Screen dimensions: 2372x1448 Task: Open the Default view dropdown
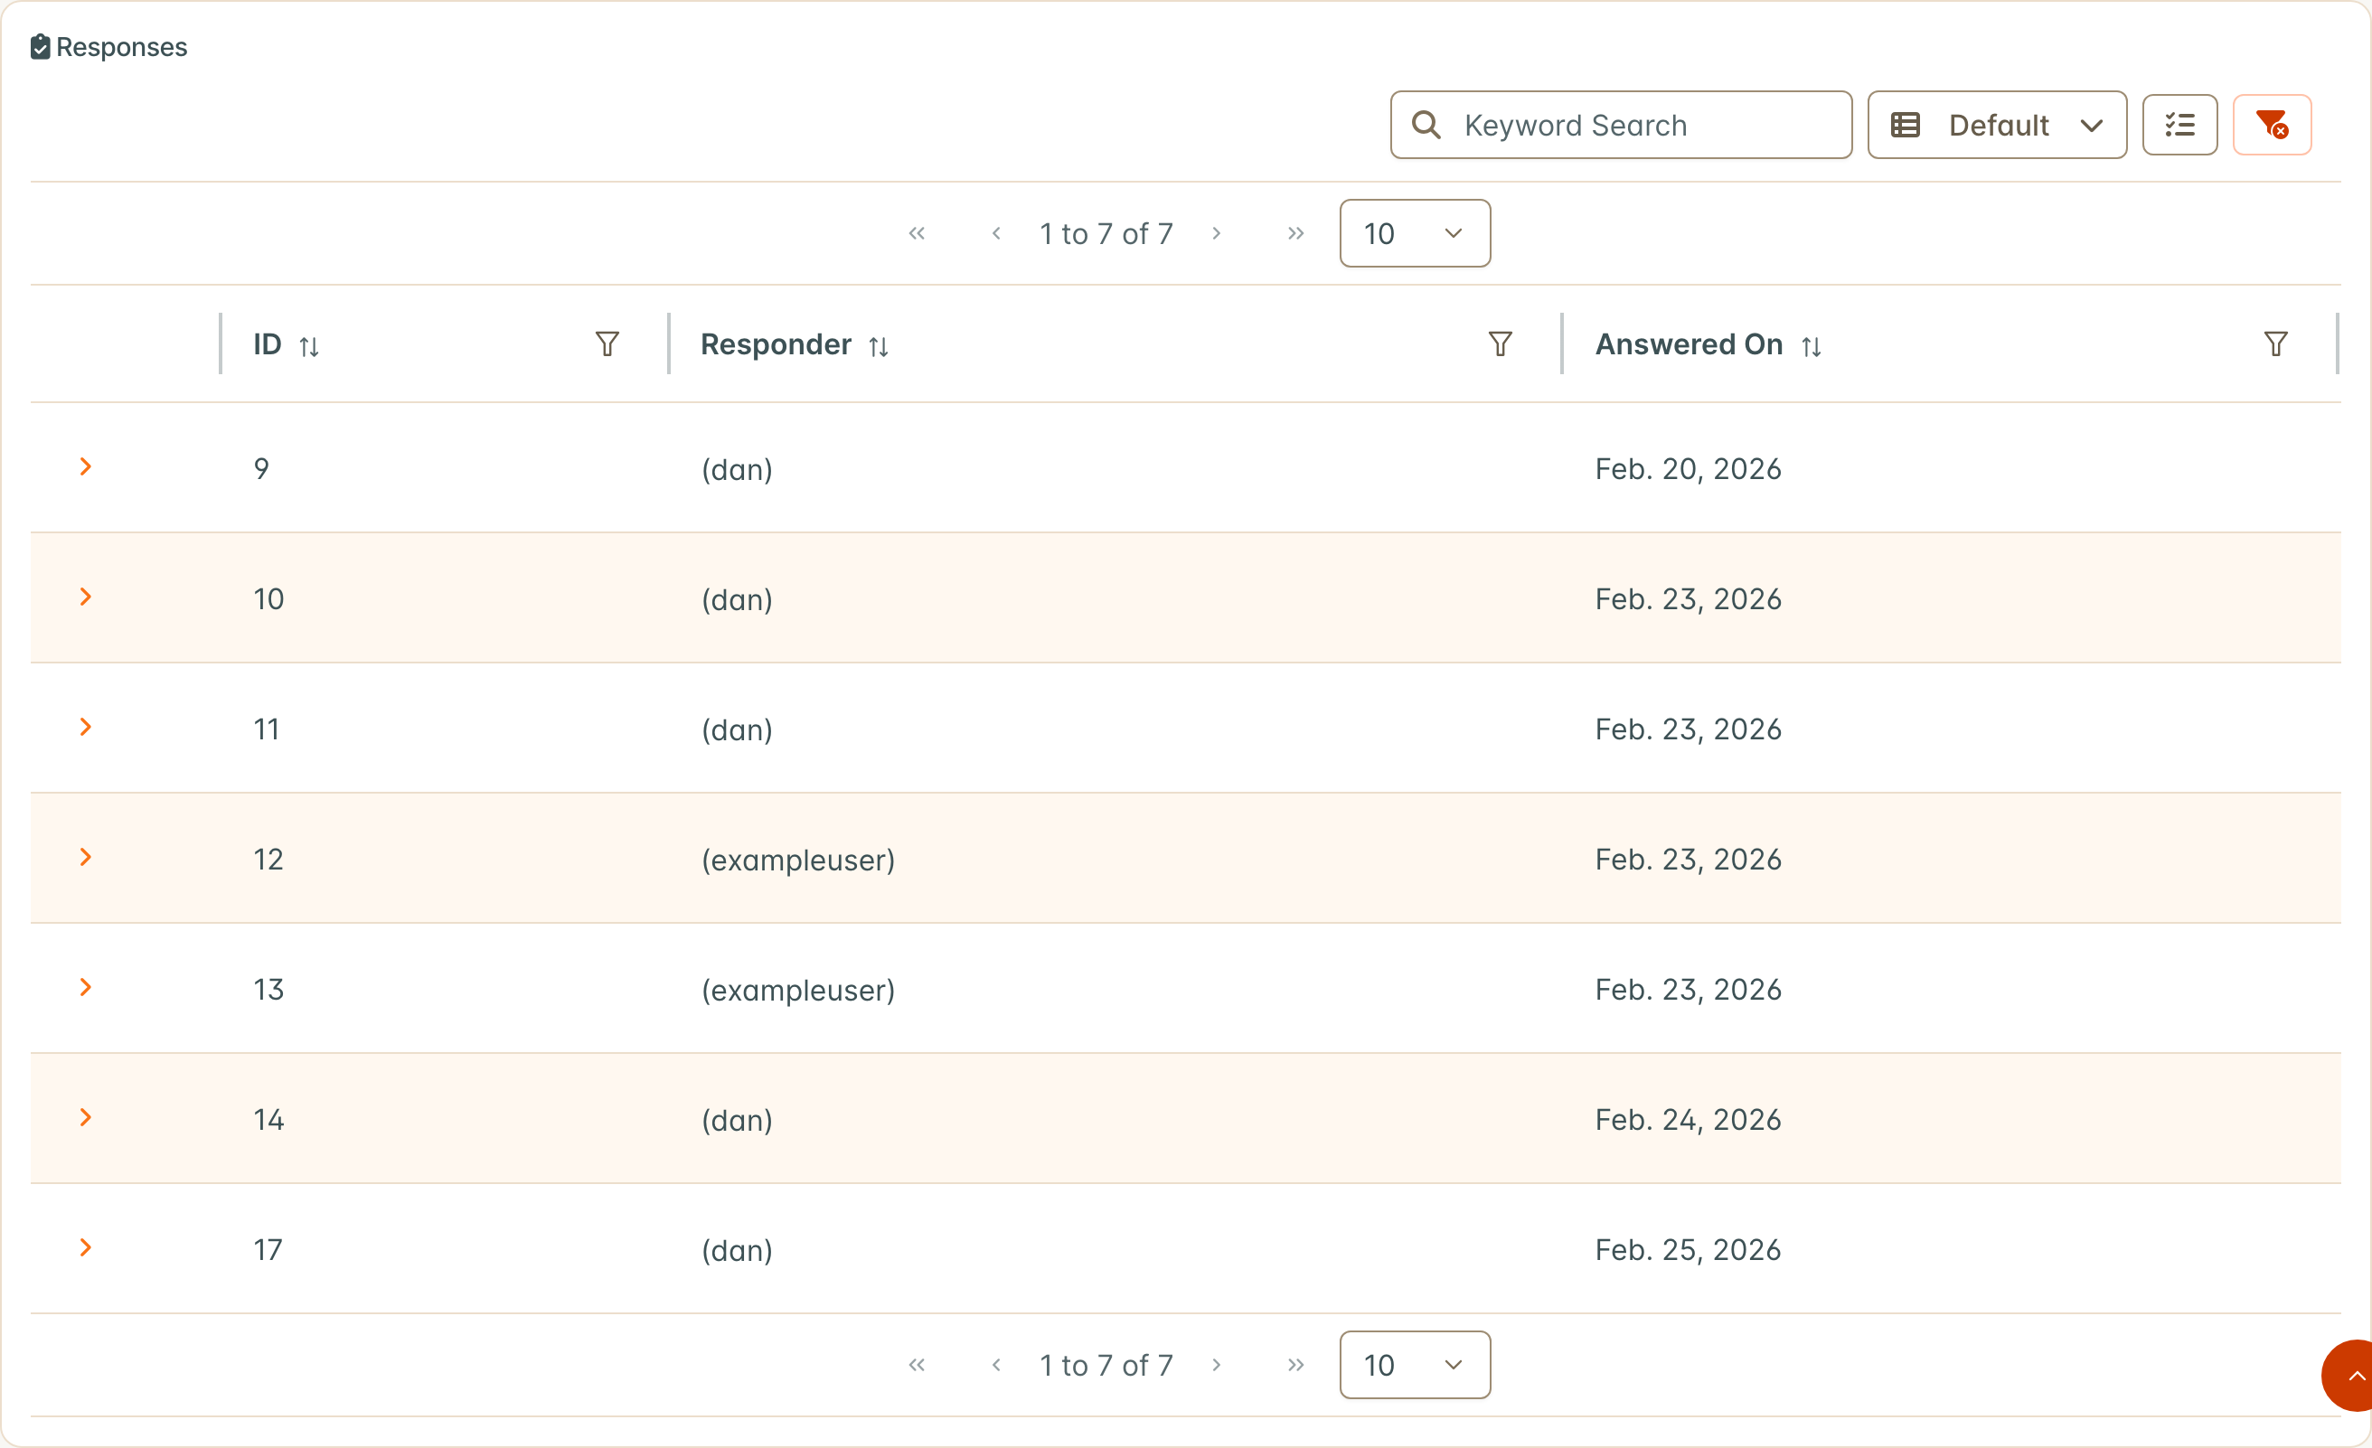[x=1997, y=125]
